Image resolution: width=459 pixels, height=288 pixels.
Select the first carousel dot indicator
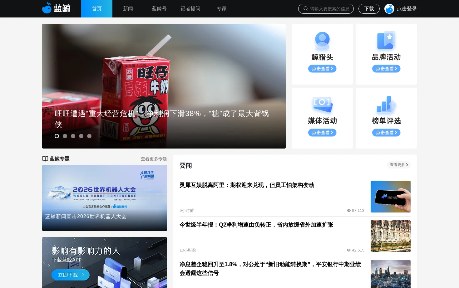[57, 136]
